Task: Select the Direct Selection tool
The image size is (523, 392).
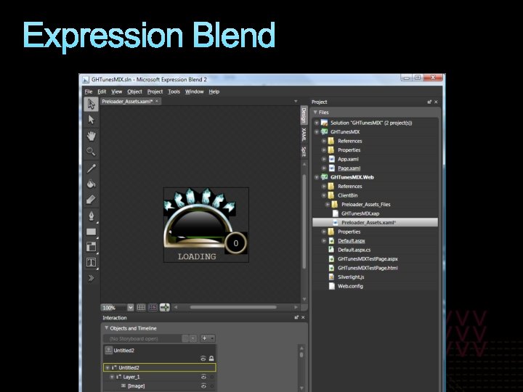Action: (x=91, y=120)
